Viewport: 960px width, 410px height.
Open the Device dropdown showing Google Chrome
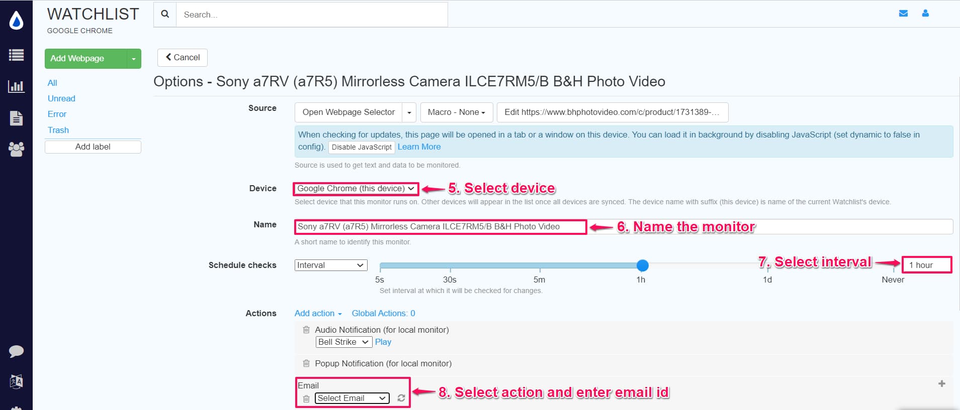click(x=355, y=188)
